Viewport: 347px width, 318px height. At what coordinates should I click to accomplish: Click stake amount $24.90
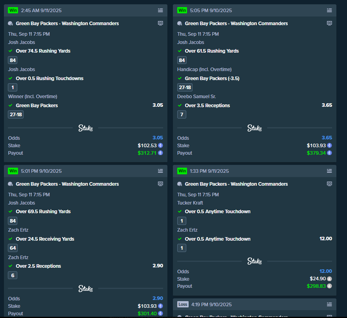coord(318,279)
